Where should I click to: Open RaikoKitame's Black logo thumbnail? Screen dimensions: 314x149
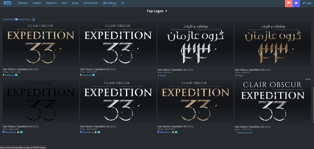click(x=41, y=101)
